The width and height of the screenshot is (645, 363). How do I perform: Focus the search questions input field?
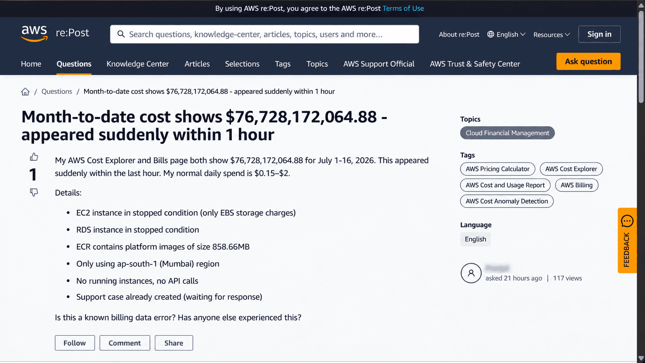(x=264, y=34)
